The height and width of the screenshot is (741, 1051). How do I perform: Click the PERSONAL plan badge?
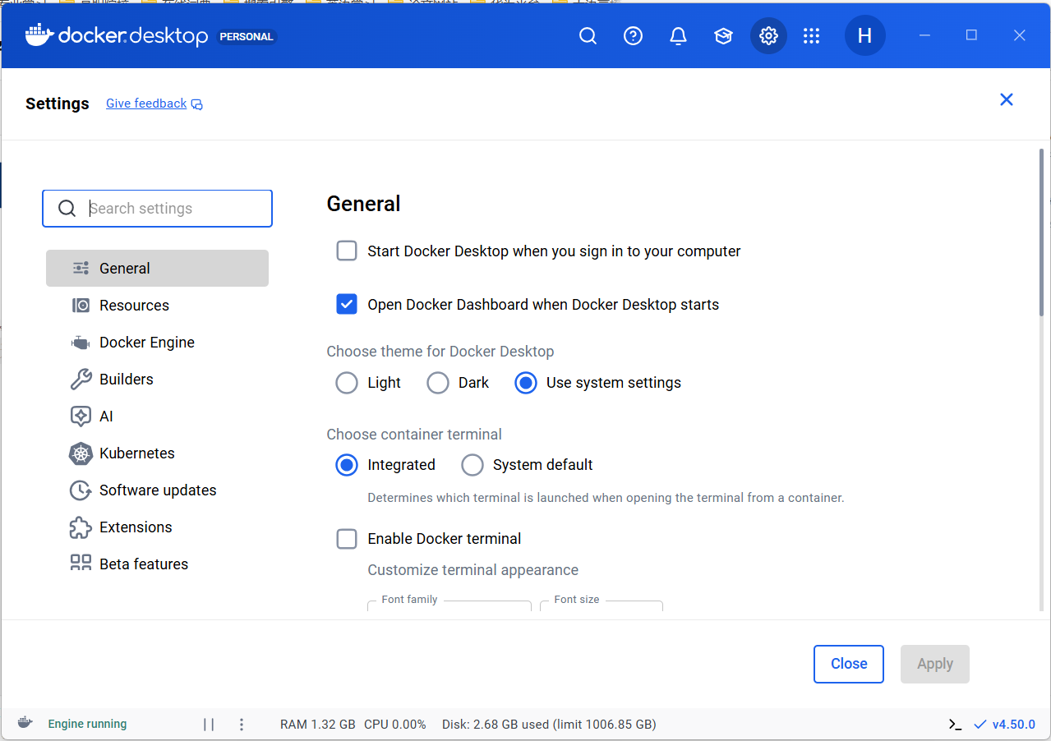pyautogui.click(x=247, y=37)
